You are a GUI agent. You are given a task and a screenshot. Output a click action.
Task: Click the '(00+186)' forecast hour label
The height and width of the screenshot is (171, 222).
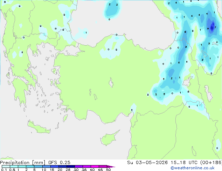pyautogui.click(x=211, y=163)
